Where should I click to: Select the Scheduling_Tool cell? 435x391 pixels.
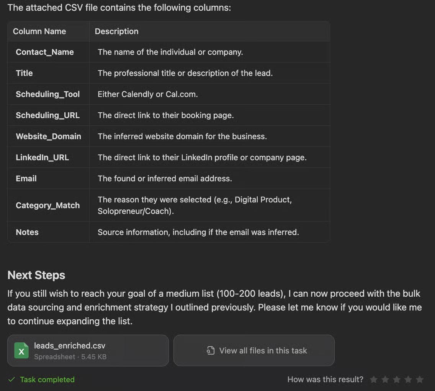48,94
